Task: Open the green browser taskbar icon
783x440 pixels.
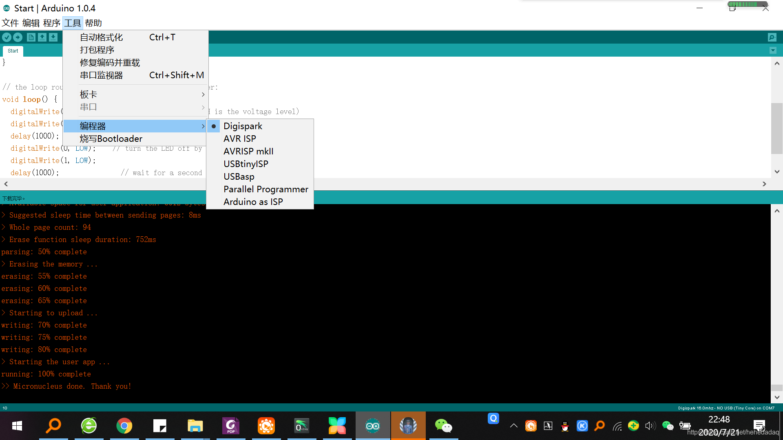Action: [x=88, y=426]
